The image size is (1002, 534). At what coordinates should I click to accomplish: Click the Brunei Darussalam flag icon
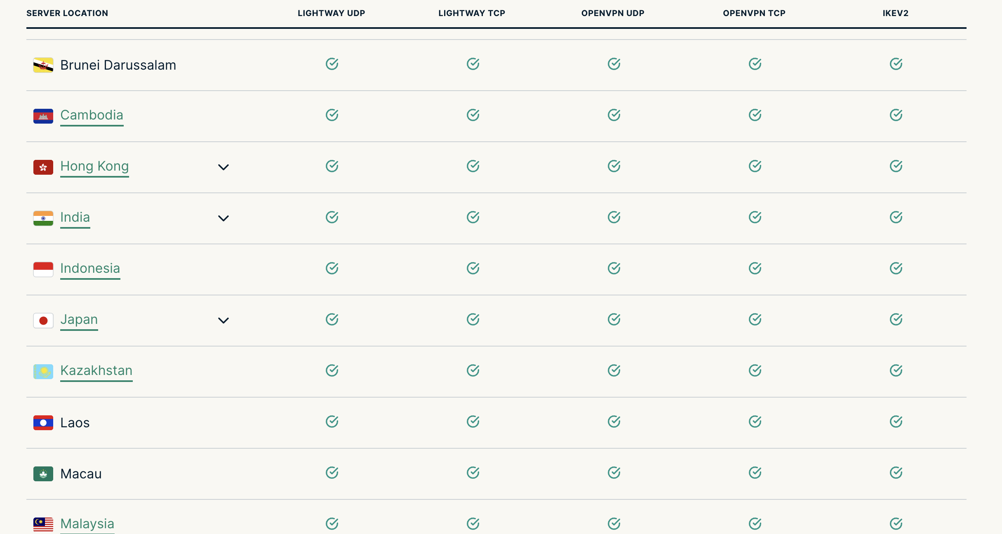(x=43, y=65)
